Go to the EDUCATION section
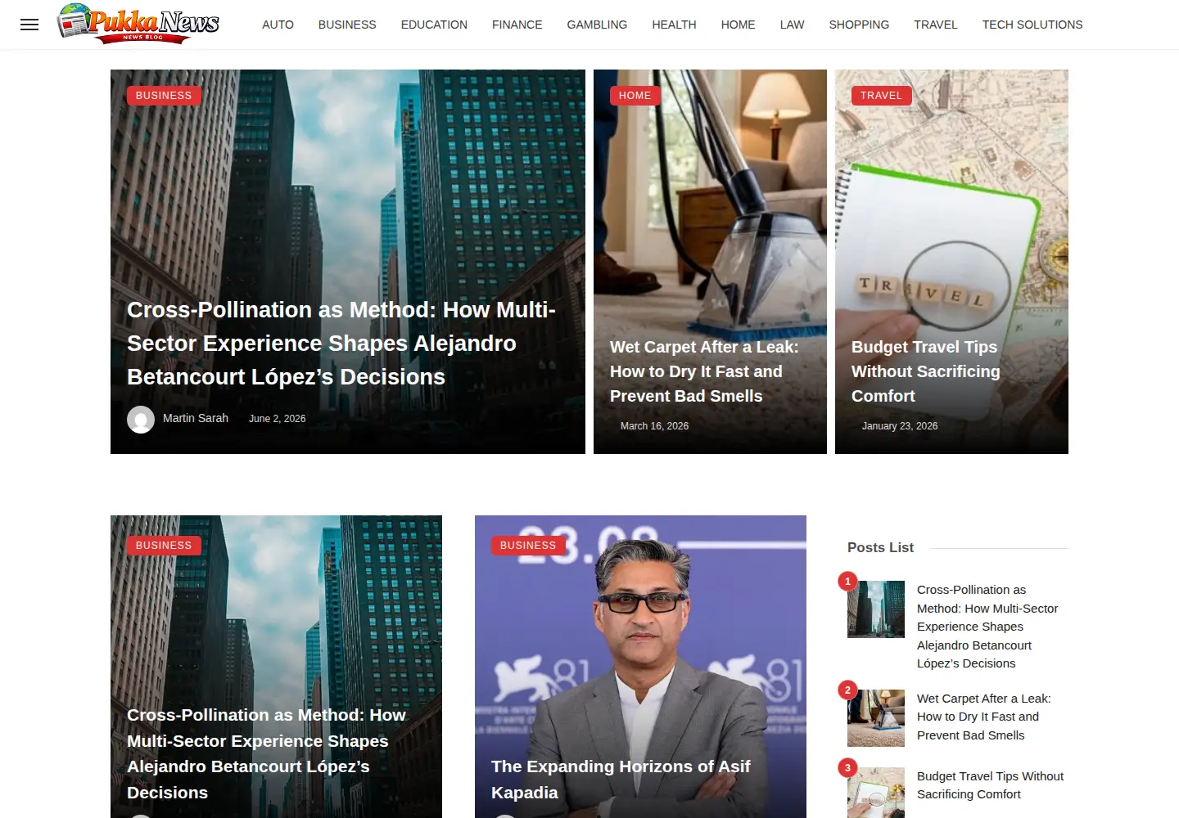The width and height of the screenshot is (1179, 818). click(434, 25)
